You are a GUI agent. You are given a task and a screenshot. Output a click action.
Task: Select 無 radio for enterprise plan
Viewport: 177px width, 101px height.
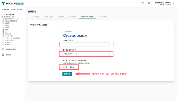coord(71,67)
